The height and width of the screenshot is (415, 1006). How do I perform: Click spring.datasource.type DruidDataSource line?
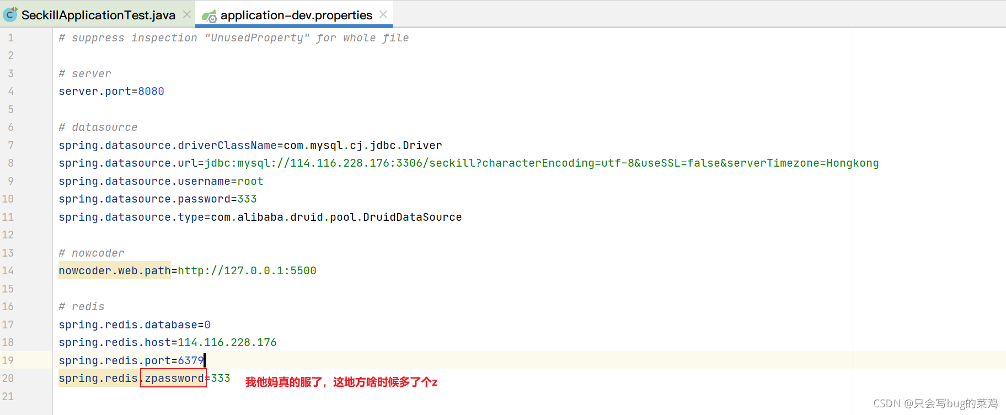coord(260,217)
